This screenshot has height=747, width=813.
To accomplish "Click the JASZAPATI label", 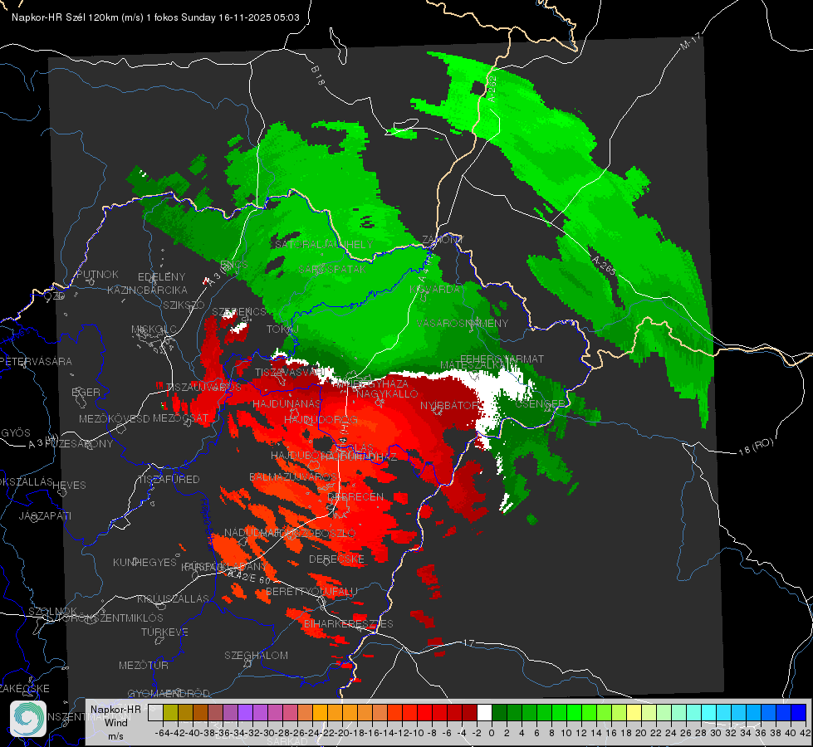I will pos(45,515).
